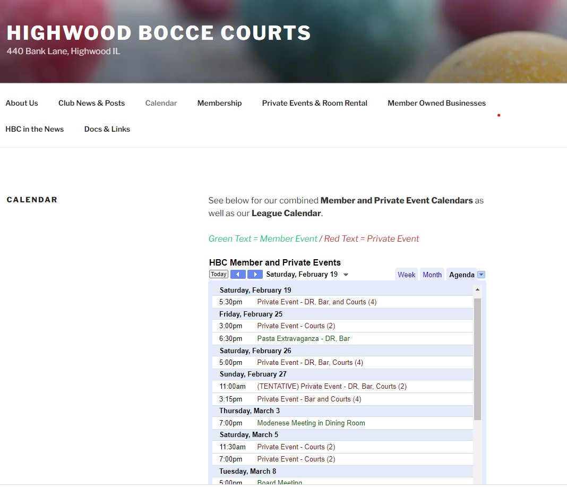This screenshot has height=487, width=567.
Task: Open HBC in the News
Action: tap(35, 129)
